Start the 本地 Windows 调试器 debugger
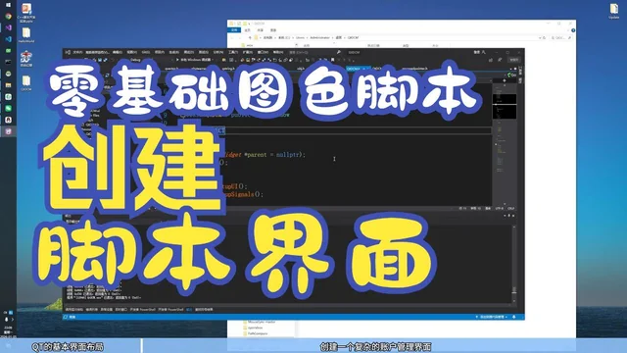This screenshot has height=353, width=627. (x=194, y=60)
